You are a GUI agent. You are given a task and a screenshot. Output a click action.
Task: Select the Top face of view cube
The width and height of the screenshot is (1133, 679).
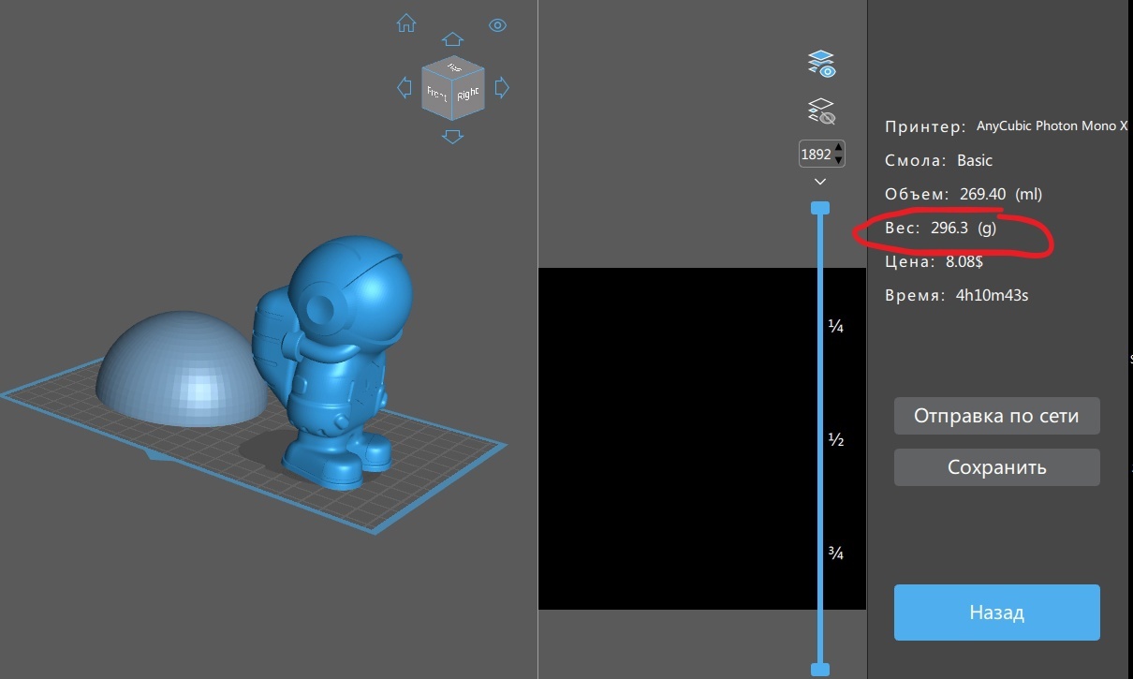click(453, 66)
